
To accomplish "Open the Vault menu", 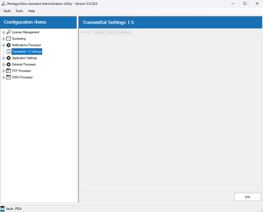I will (7, 11).
